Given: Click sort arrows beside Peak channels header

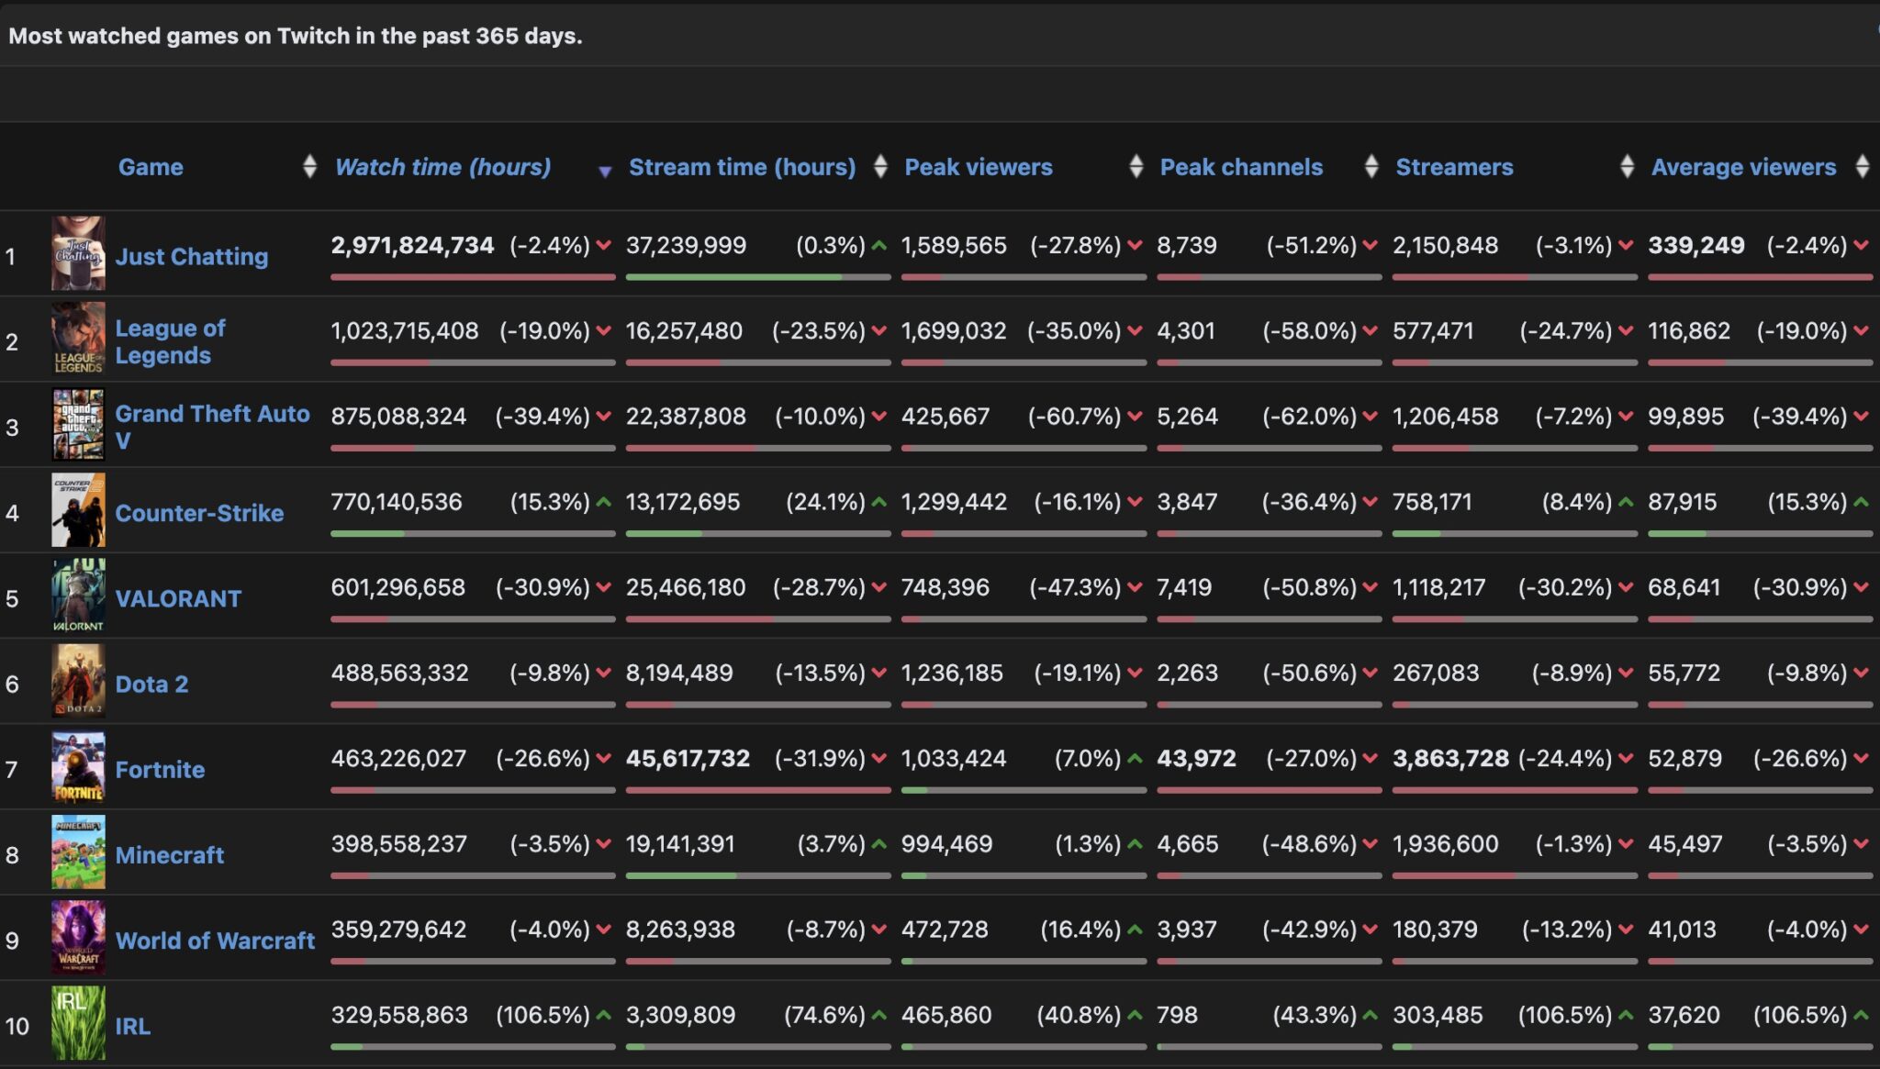Looking at the screenshot, I should click(x=1371, y=166).
